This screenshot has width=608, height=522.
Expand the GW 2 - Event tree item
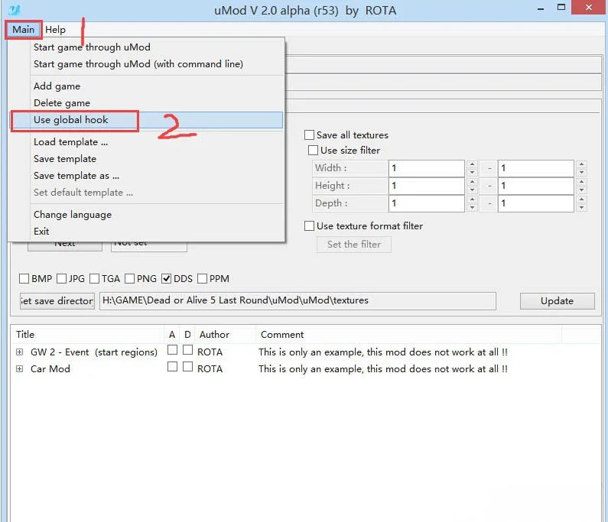(19, 352)
